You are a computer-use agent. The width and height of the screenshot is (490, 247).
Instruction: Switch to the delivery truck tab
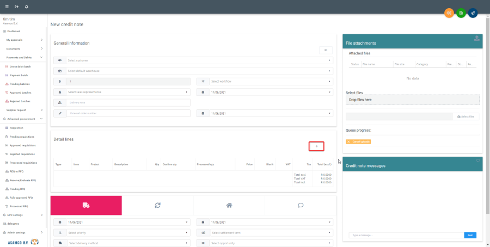pyautogui.click(x=86, y=205)
